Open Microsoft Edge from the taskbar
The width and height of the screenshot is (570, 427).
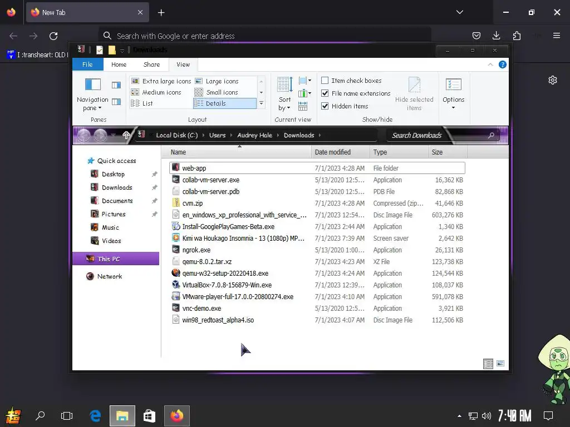(x=95, y=416)
